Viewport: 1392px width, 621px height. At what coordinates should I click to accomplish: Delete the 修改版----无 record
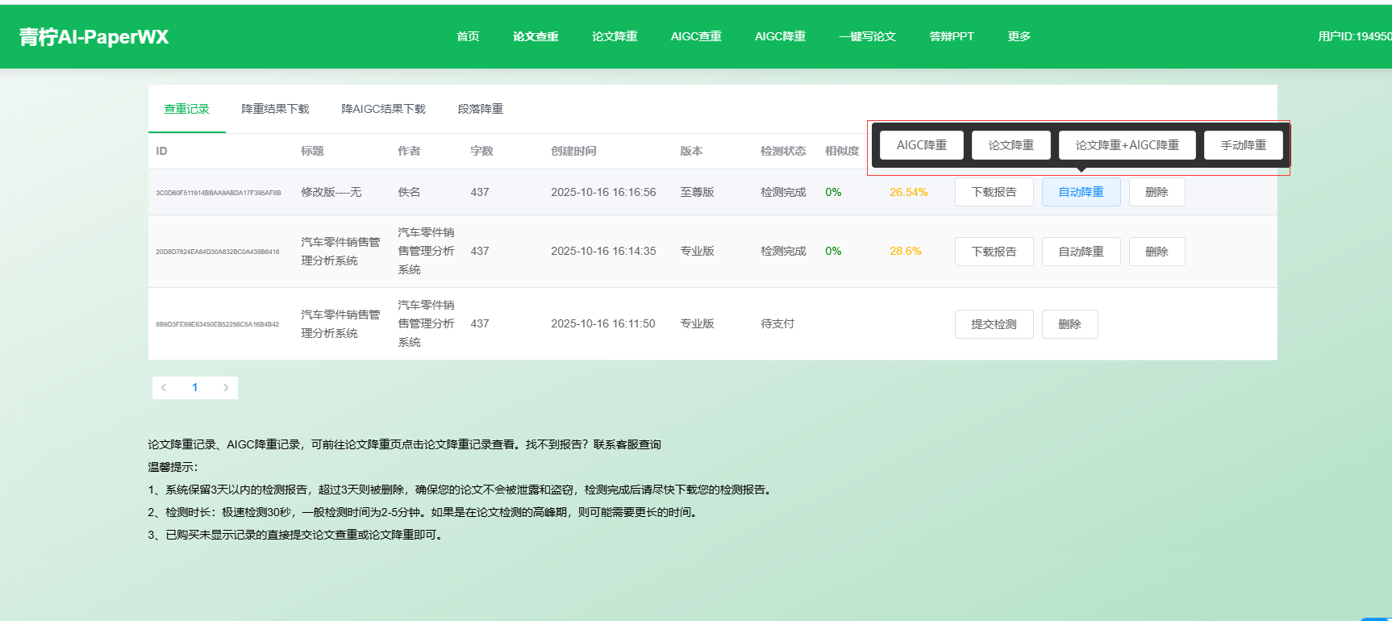point(1157,192)
